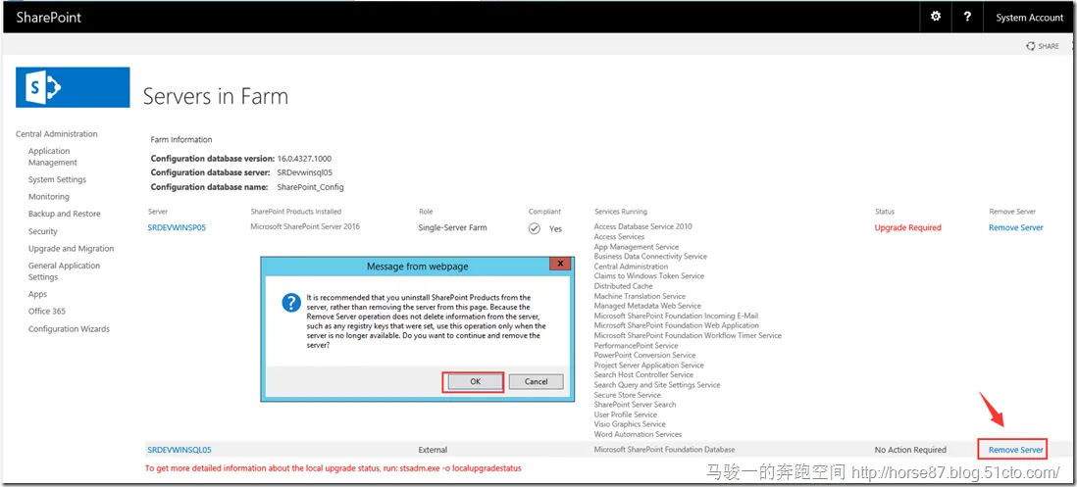The width and height of the screenshot is (1077, 487).
Task: Open the Monitoring section
Action: 48,197
